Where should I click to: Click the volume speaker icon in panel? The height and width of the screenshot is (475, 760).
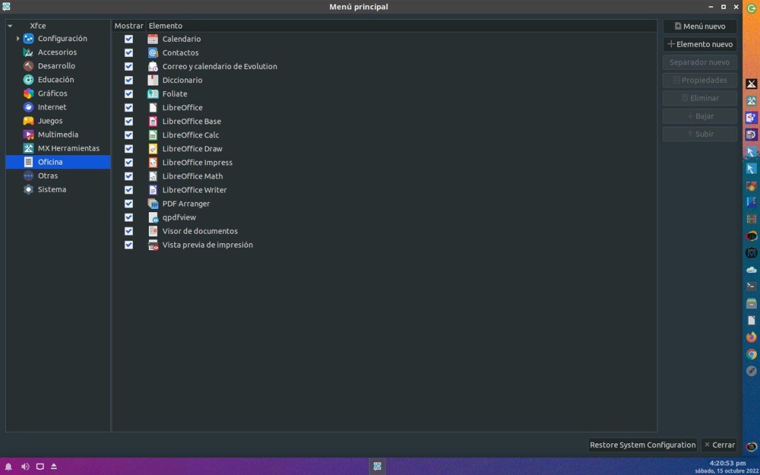pyautogui.click(x=25, y=467)
